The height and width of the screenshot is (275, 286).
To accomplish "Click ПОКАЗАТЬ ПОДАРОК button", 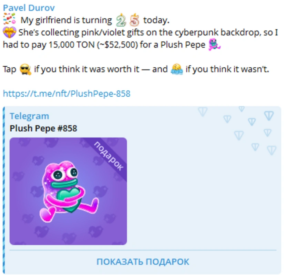I will 143,262.
